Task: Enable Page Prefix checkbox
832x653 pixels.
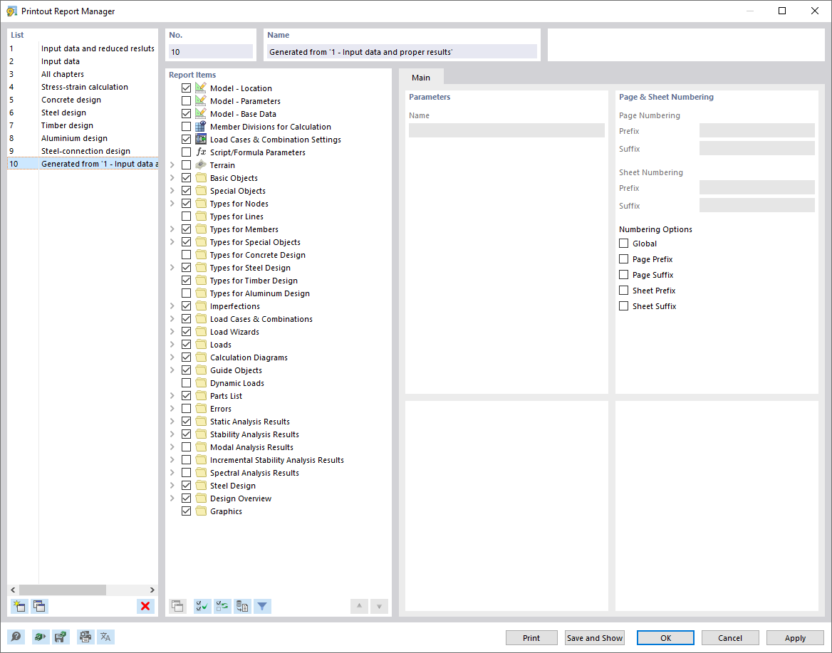Action: pos(624,259)
